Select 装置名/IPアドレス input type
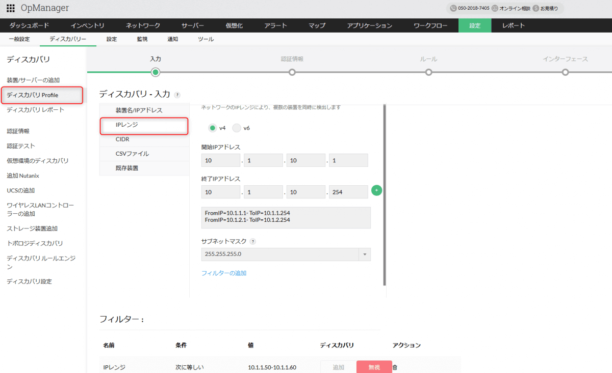The height and width of the screenshot is (373, 612). (x=144, y=110)
